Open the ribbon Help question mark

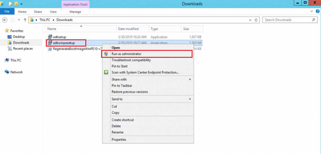point(318,12)
